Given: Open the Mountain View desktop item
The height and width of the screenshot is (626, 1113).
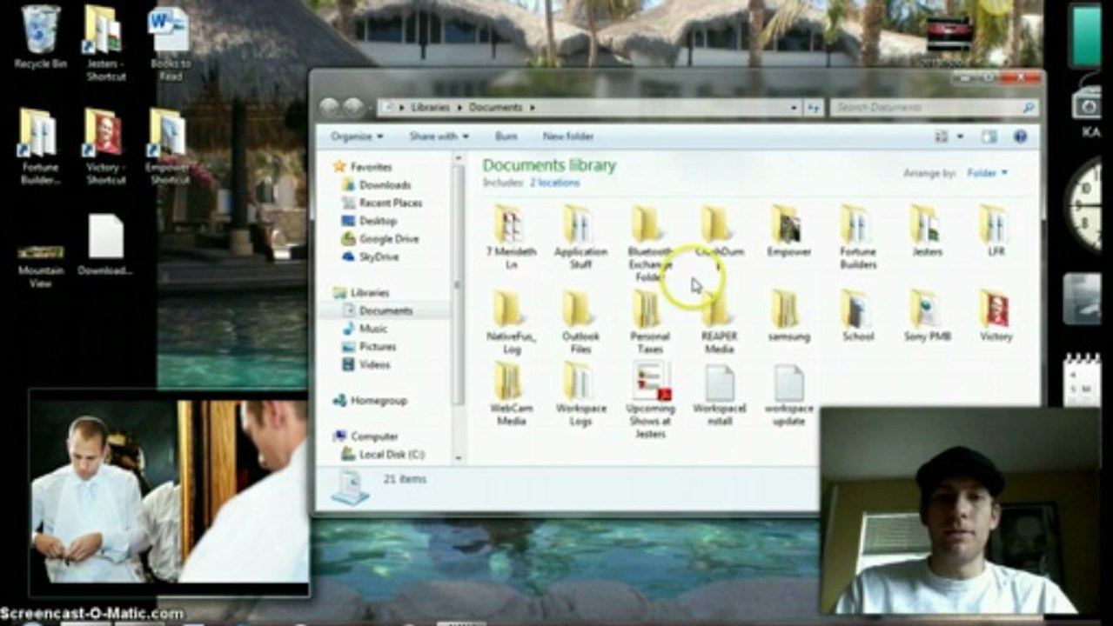Looking at the screenshot, I should click(41, 265).
